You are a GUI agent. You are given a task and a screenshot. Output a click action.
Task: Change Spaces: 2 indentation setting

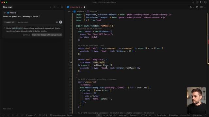134,115
